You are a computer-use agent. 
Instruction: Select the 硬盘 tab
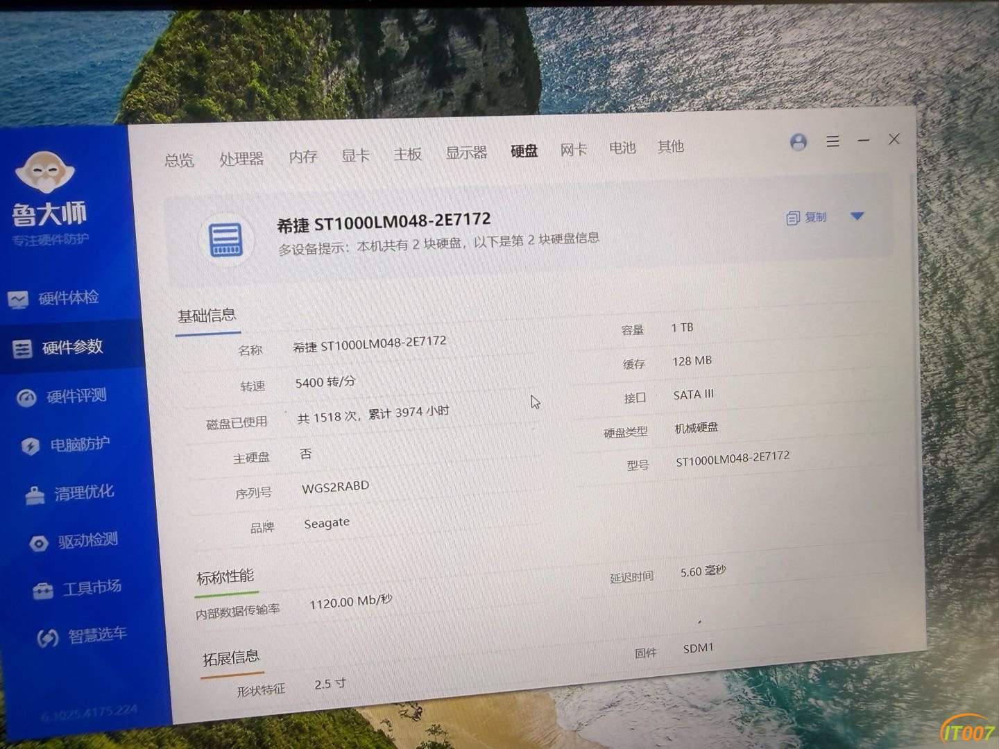pos(524,150)
